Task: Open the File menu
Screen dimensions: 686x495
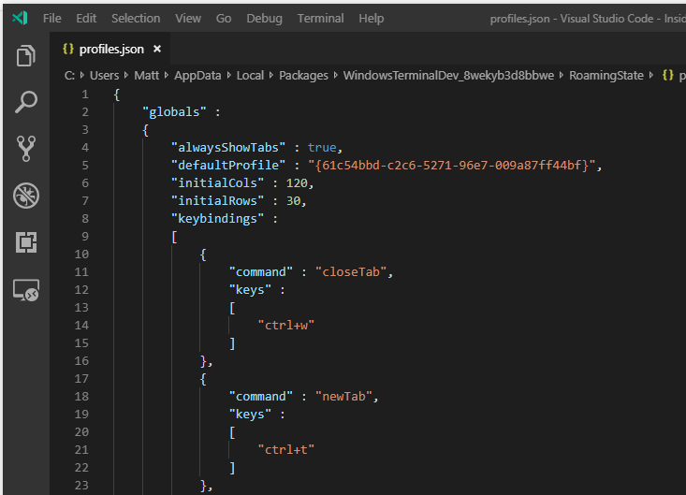Action: tap(52, 18)
